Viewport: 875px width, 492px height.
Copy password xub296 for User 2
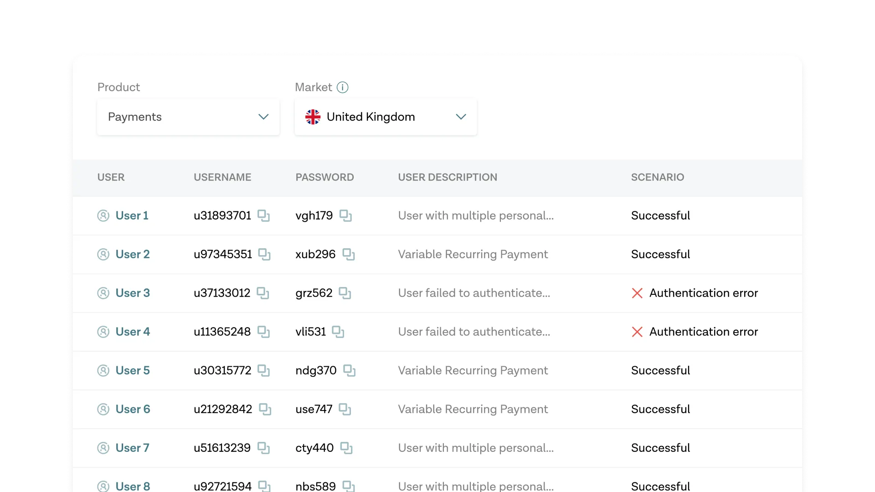coord(348,254)
